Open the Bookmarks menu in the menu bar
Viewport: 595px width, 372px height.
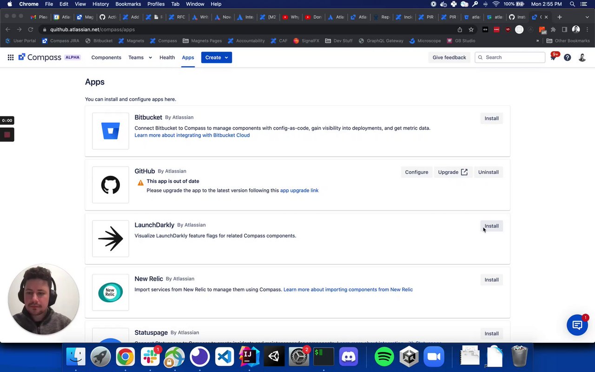click(x=128, y=4)
